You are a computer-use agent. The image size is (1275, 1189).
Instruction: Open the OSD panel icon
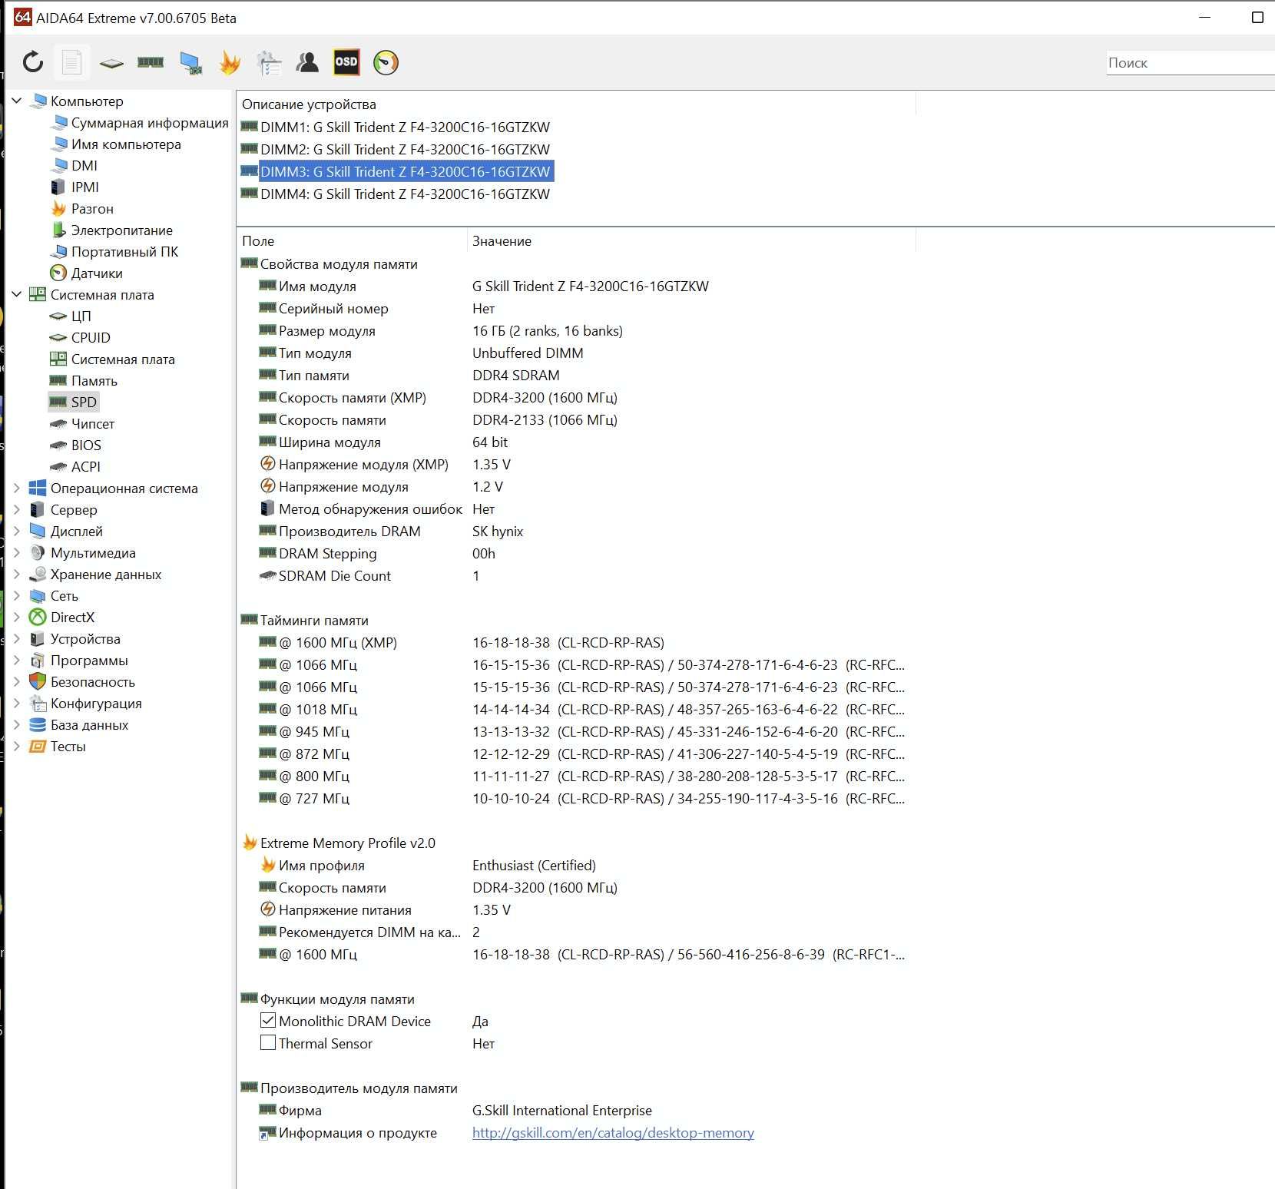point(346,62)
